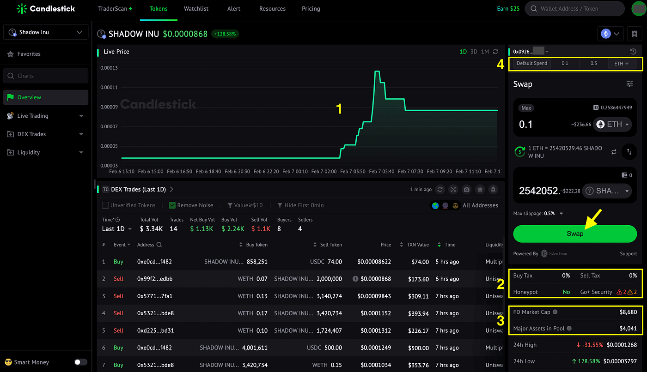Open the Ethereum chain selector dropdown
The image size is (647, 372).
coord(611,33)
